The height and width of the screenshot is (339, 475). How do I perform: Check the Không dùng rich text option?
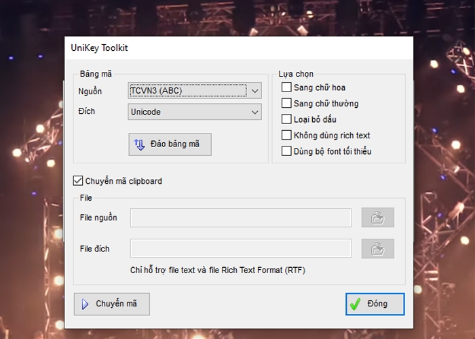click(286, 136)
